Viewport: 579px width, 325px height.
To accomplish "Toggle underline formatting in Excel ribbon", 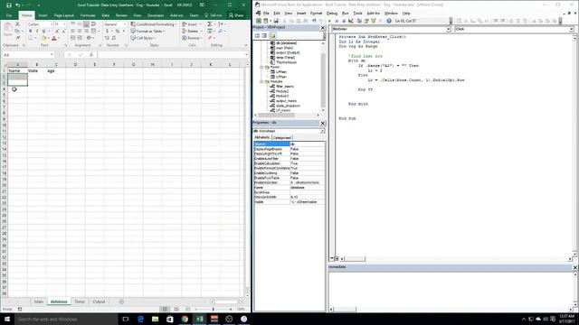I will tap(43, 32).
